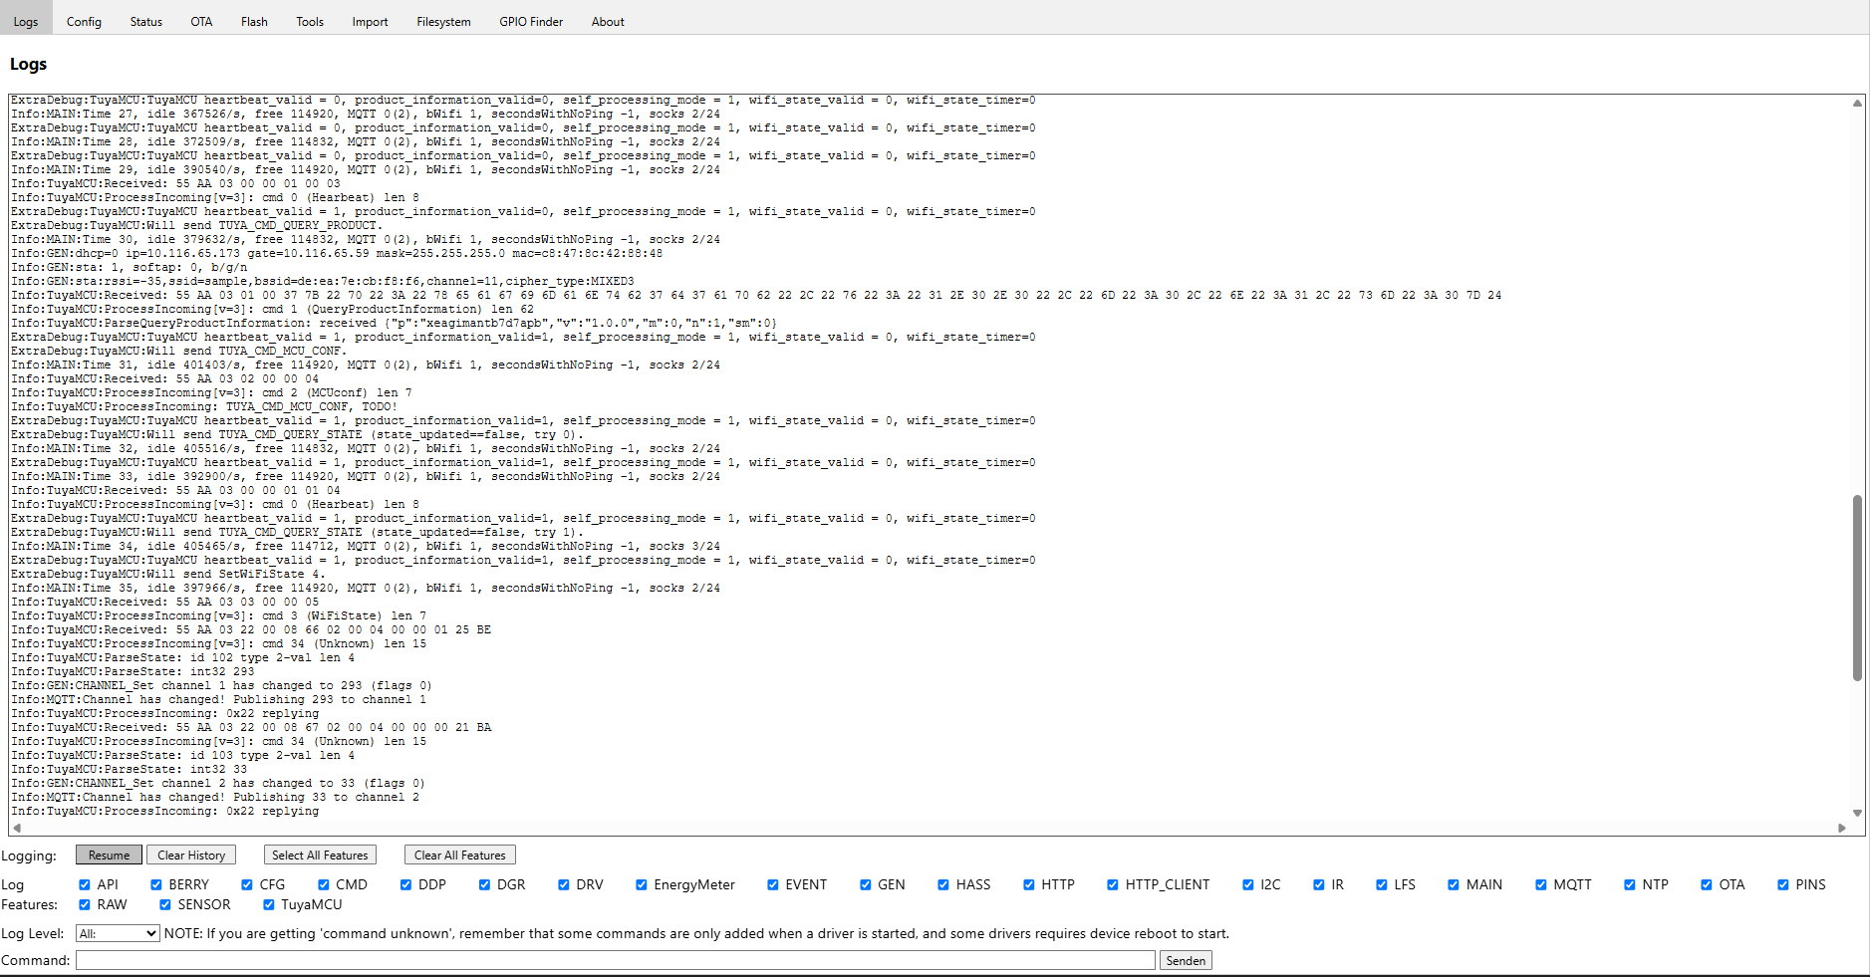This screenshot has width=1870, height=977.
Task: Open the Tools tab
Action: tap(310, 21)
